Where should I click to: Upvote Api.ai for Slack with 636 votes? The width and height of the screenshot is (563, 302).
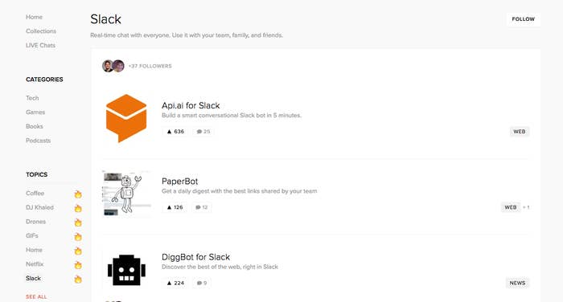click(x=175, y=132)
